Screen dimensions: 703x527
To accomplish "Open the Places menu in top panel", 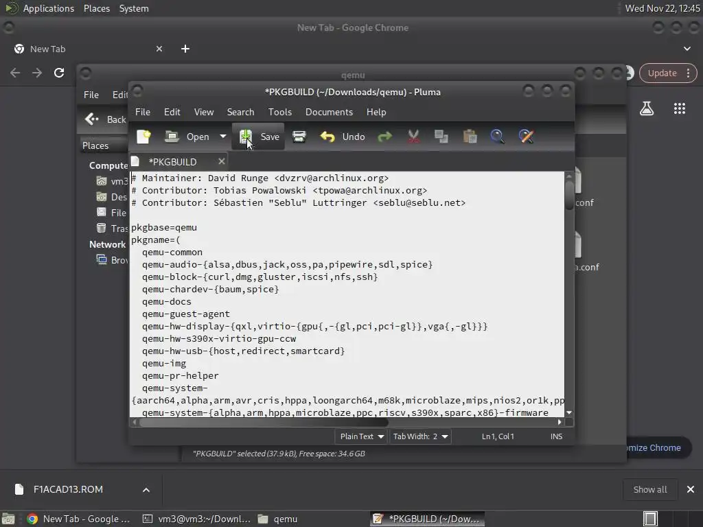I will click(x=97, y=8).
